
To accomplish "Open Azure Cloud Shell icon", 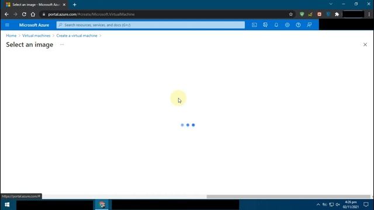I will pos(254,25).
